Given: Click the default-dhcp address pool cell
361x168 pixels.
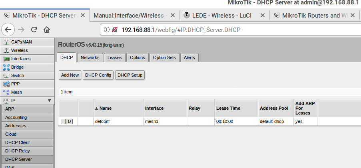Looking at the screenshot, I should [x=276, y=122].
